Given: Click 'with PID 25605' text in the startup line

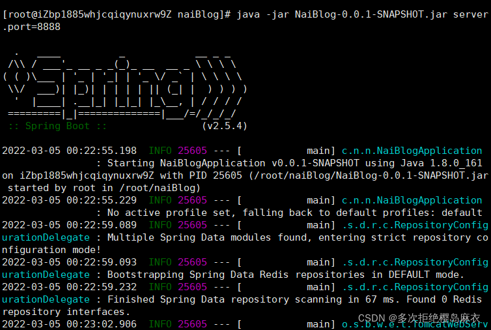Looking at the screenshot, I should (x=201, y=175).
